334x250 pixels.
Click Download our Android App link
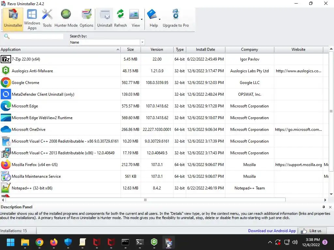coord(272,231)
